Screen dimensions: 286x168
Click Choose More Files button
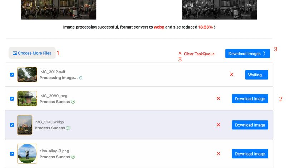pos(32,53)
